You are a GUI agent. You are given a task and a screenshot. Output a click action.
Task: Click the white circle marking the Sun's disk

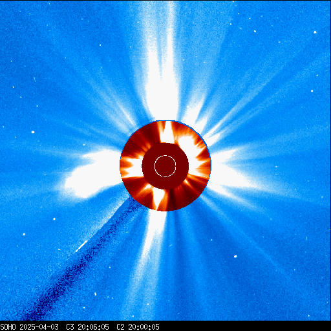point(165,166)
